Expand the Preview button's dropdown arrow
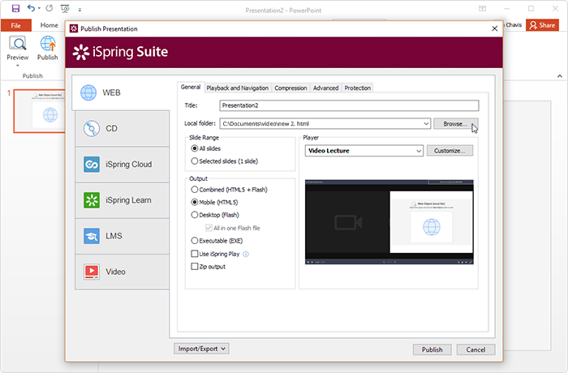 [17, 66]
